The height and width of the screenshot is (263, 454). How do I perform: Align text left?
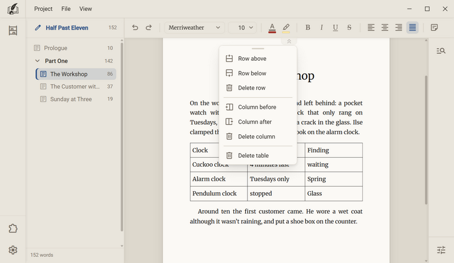[371, 27]
